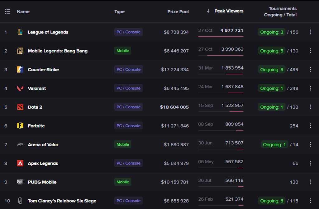
Task: Open the Arena of Valor game link
Action: click(x=43, y=145)
